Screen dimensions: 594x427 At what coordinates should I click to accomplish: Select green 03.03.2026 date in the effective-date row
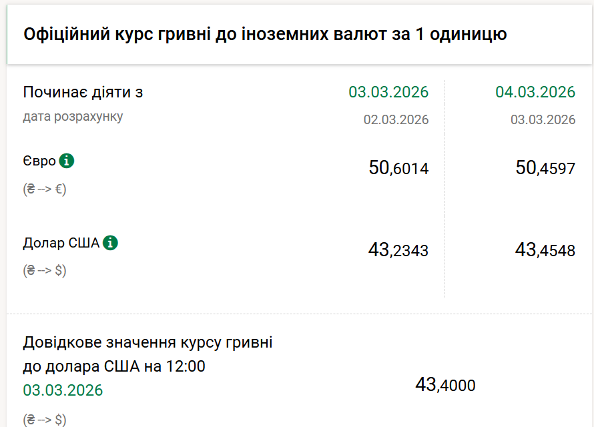pos(388,92)
